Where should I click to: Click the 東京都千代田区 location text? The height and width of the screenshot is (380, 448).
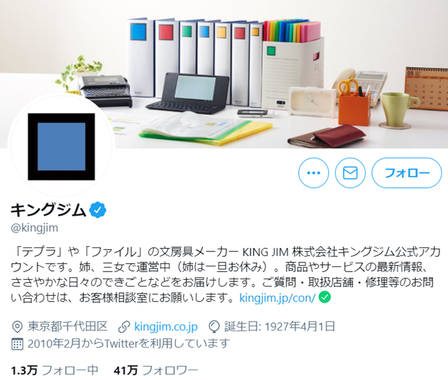[x=68, y=326]
